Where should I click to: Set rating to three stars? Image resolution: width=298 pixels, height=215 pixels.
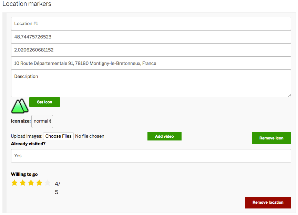pos(31,183)
